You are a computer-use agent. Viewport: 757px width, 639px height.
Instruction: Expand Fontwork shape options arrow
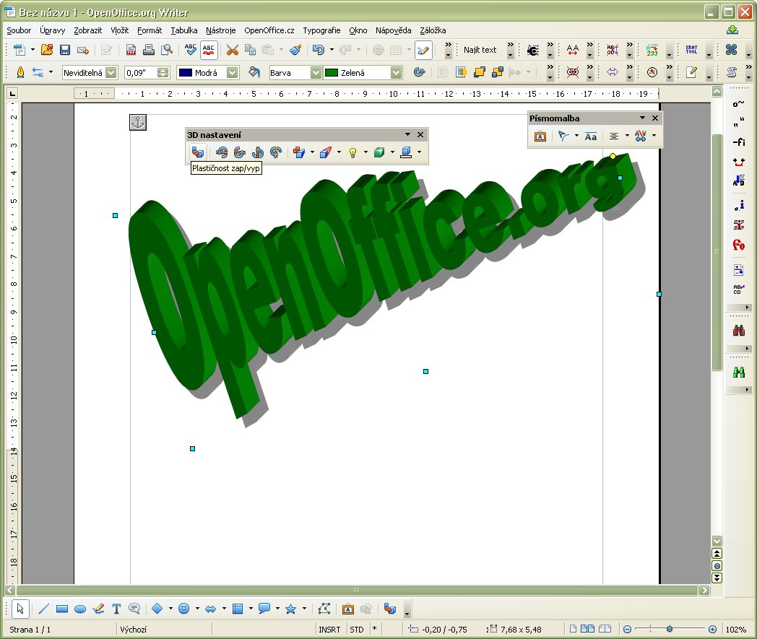[576, 136]
